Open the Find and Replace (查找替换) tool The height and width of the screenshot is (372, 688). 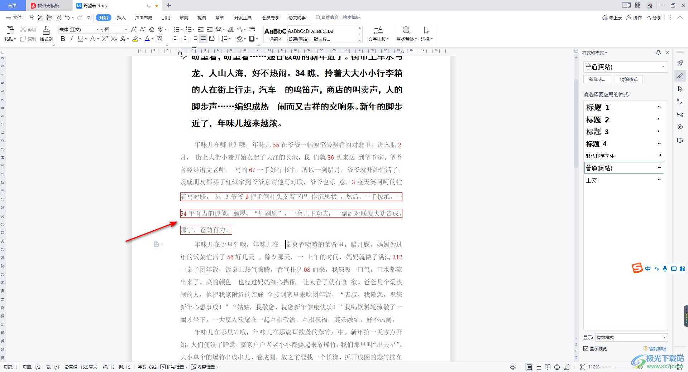click(x=406, y=34)
